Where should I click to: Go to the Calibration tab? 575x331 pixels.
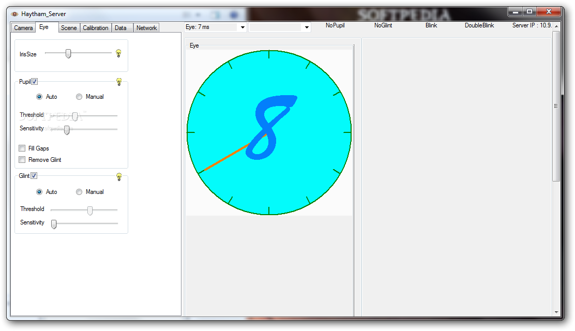(x=95, y=28)
